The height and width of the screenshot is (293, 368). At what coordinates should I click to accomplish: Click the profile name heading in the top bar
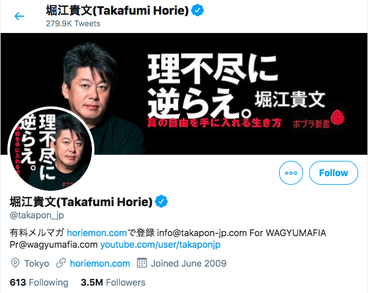click(x=117, y=11)
